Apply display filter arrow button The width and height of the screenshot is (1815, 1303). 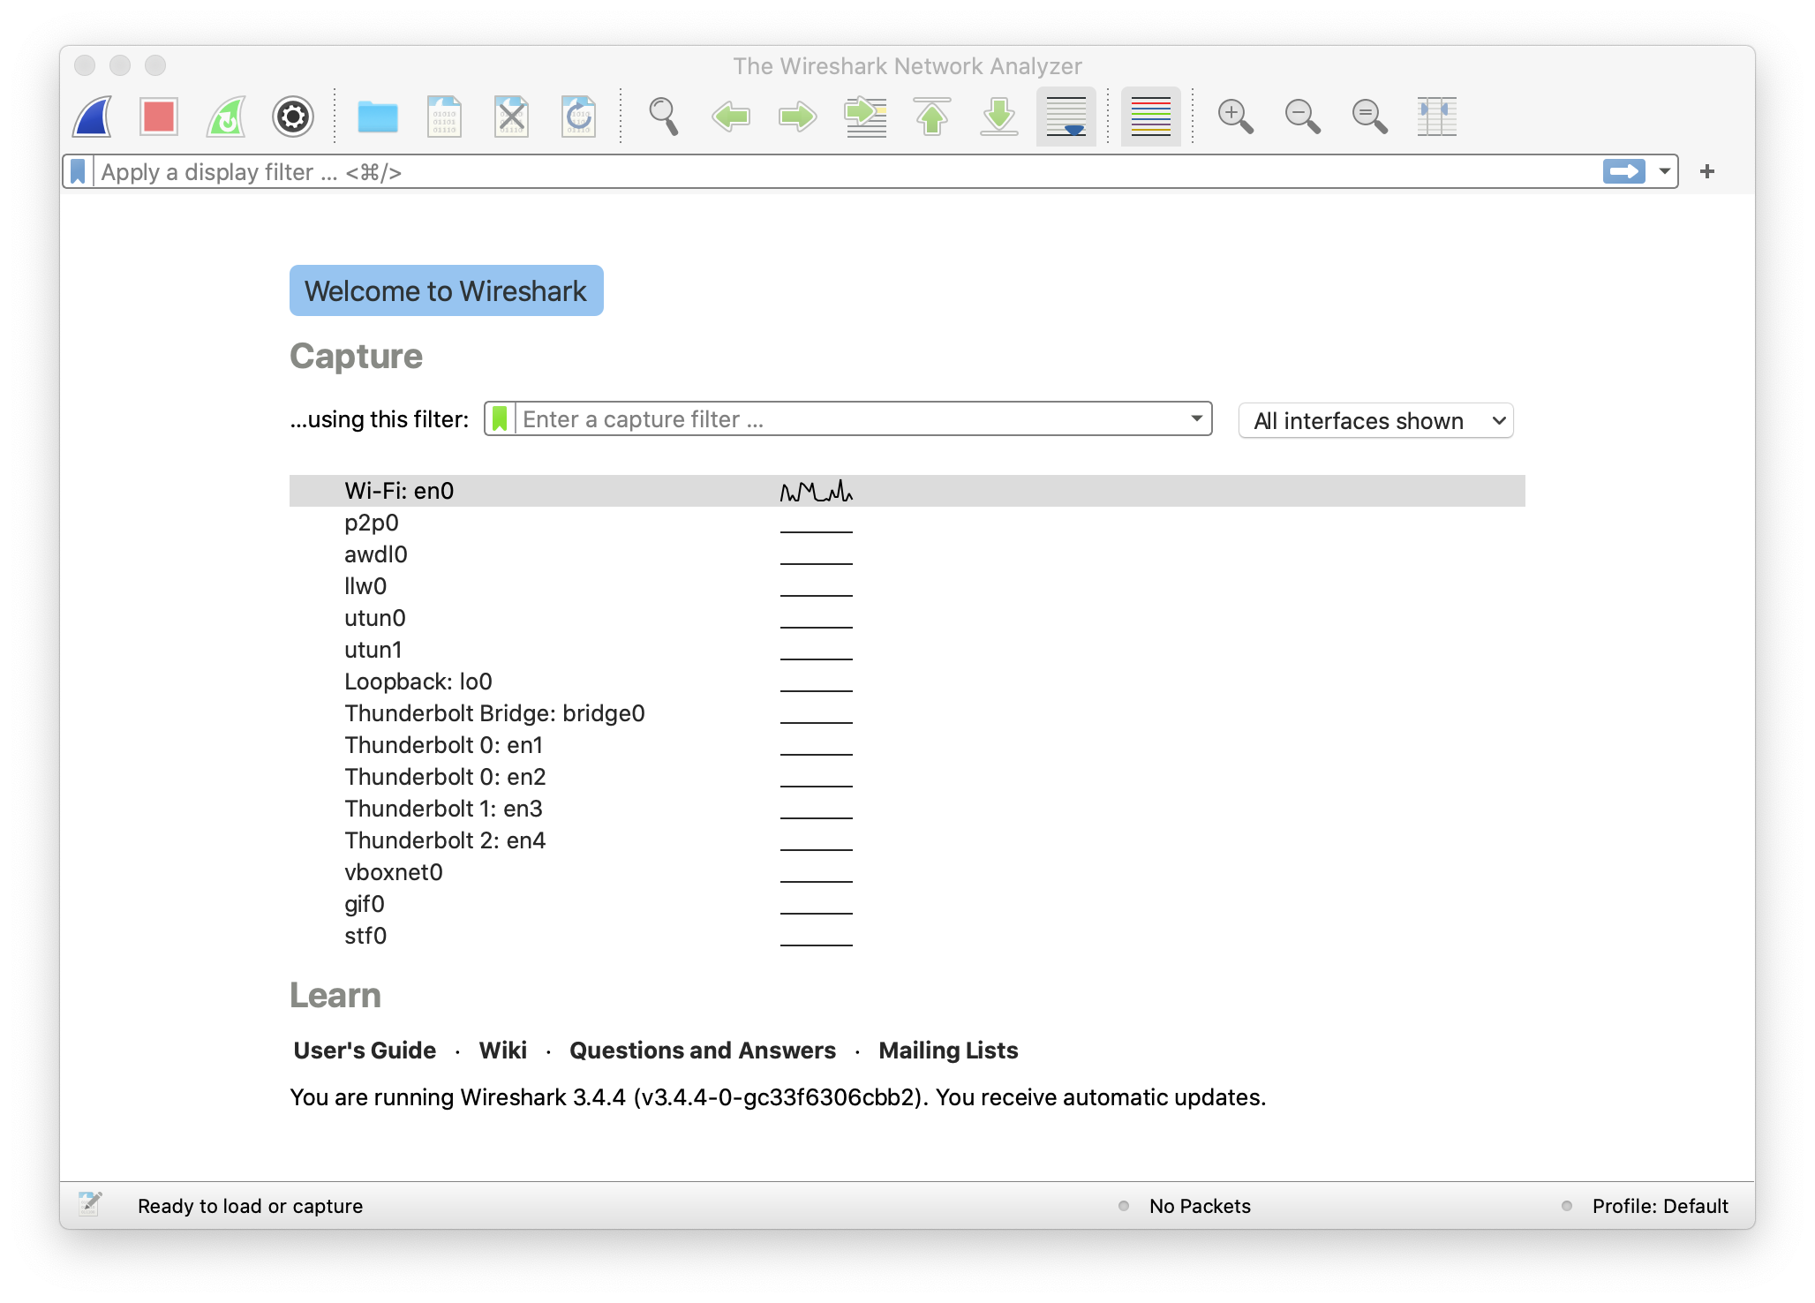[1624, 171]
